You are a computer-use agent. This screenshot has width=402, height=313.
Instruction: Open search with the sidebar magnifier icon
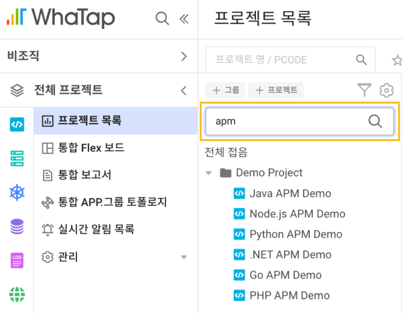(x=162, y=19)
